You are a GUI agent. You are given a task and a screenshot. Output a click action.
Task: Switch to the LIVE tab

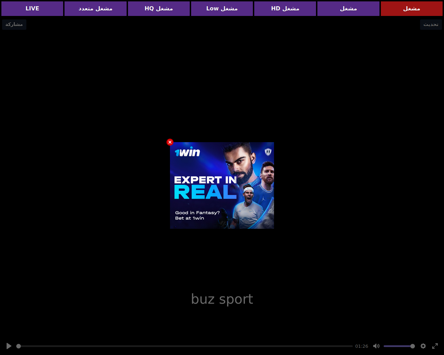tap(32, 9)
